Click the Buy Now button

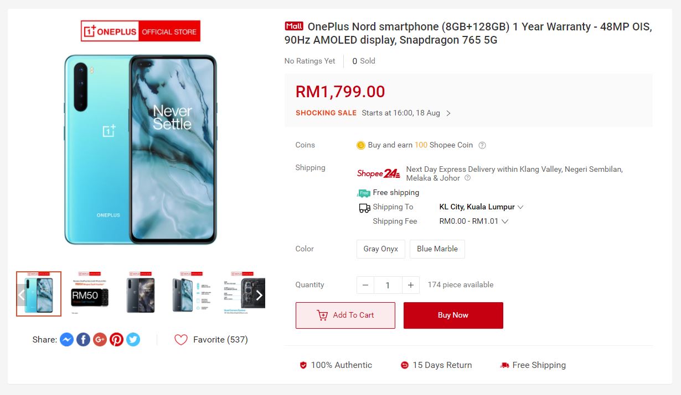click(x=453, y=315)
